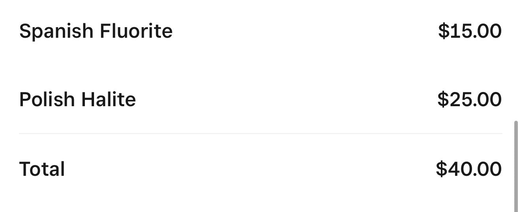Click the divider line above Total
The width and height of the screenshot is (521, 212).
coord(261,134)
